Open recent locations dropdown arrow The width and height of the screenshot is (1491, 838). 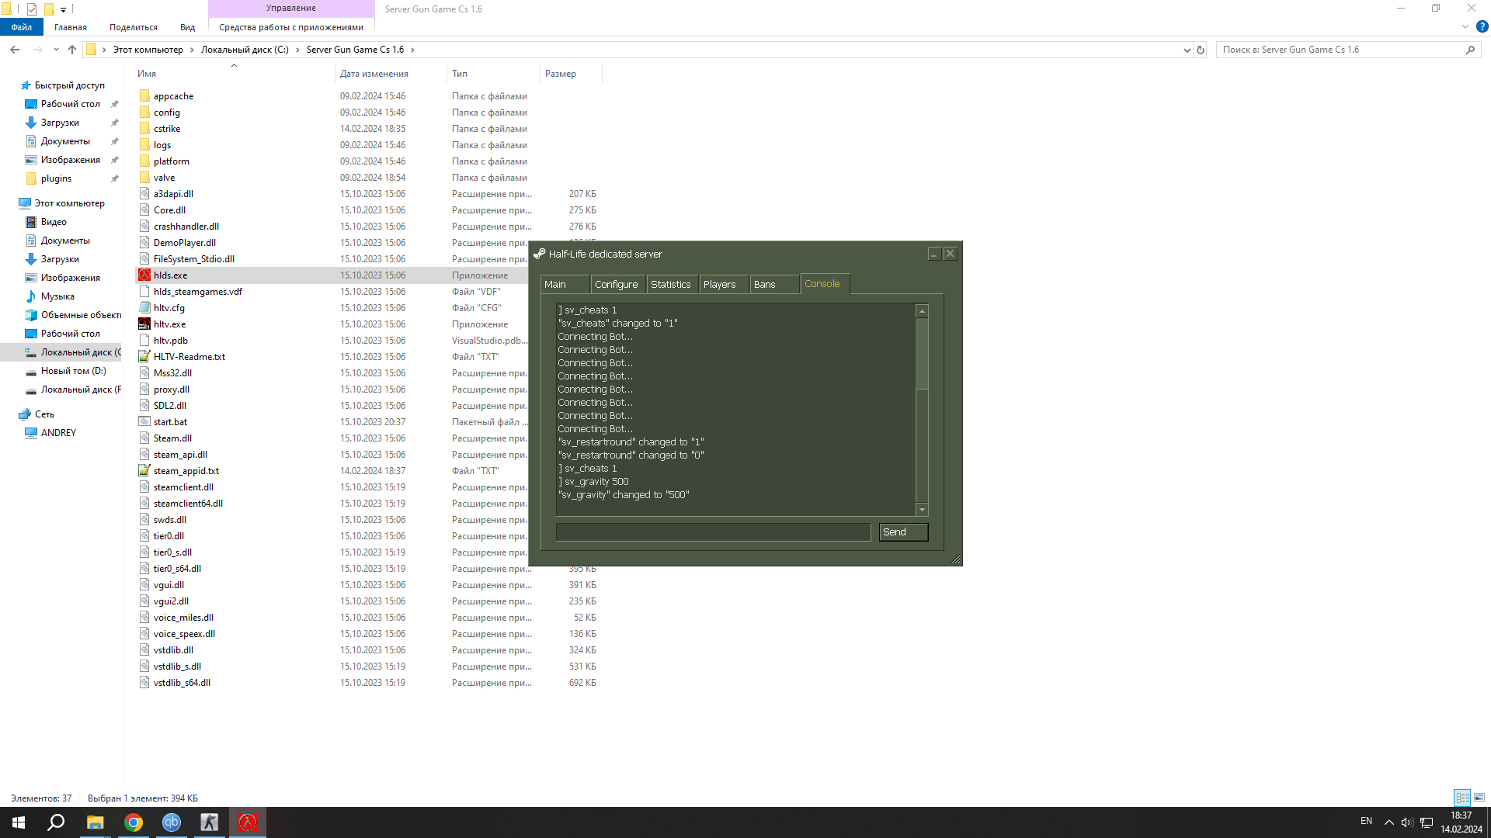click(56, 50)
